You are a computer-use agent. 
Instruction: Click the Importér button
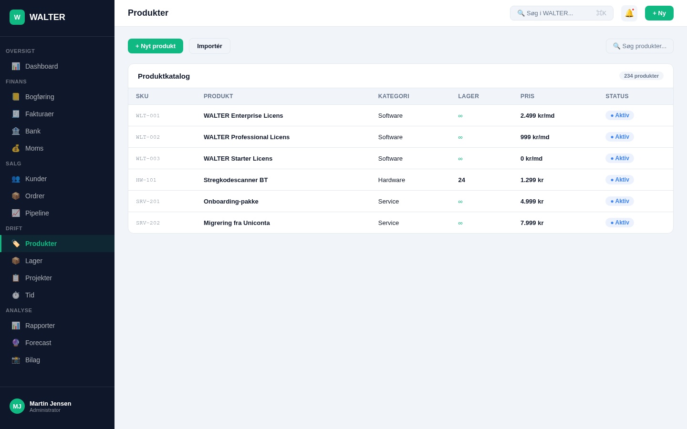209,46
